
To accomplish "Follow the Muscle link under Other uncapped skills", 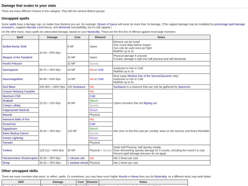I will [123, 176].
